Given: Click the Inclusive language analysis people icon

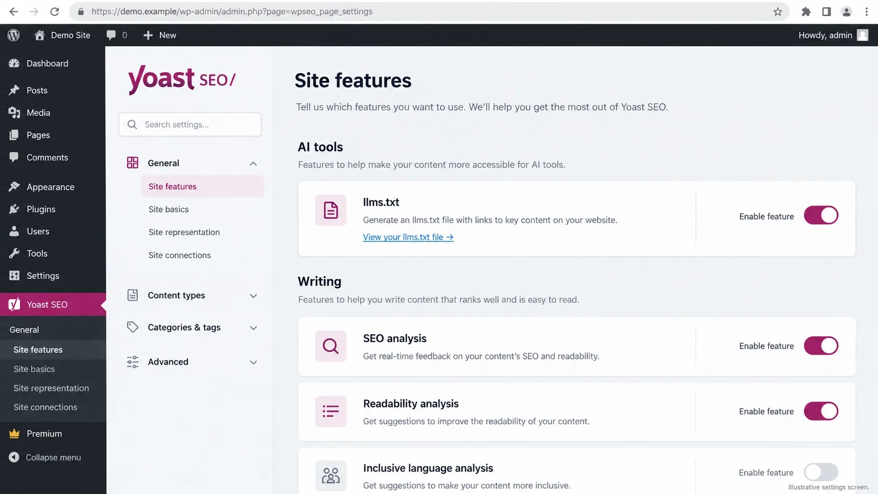Looking at the screenshot, I should tap(331, 476).
